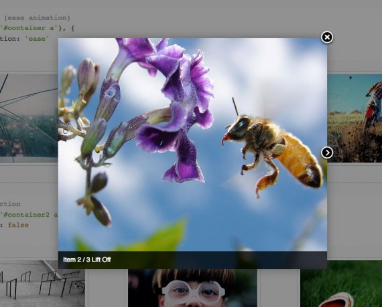Open the green grass thumbnail
This screenshot has height=307, width=382.
pyautogui.click(x=341, y=284)
